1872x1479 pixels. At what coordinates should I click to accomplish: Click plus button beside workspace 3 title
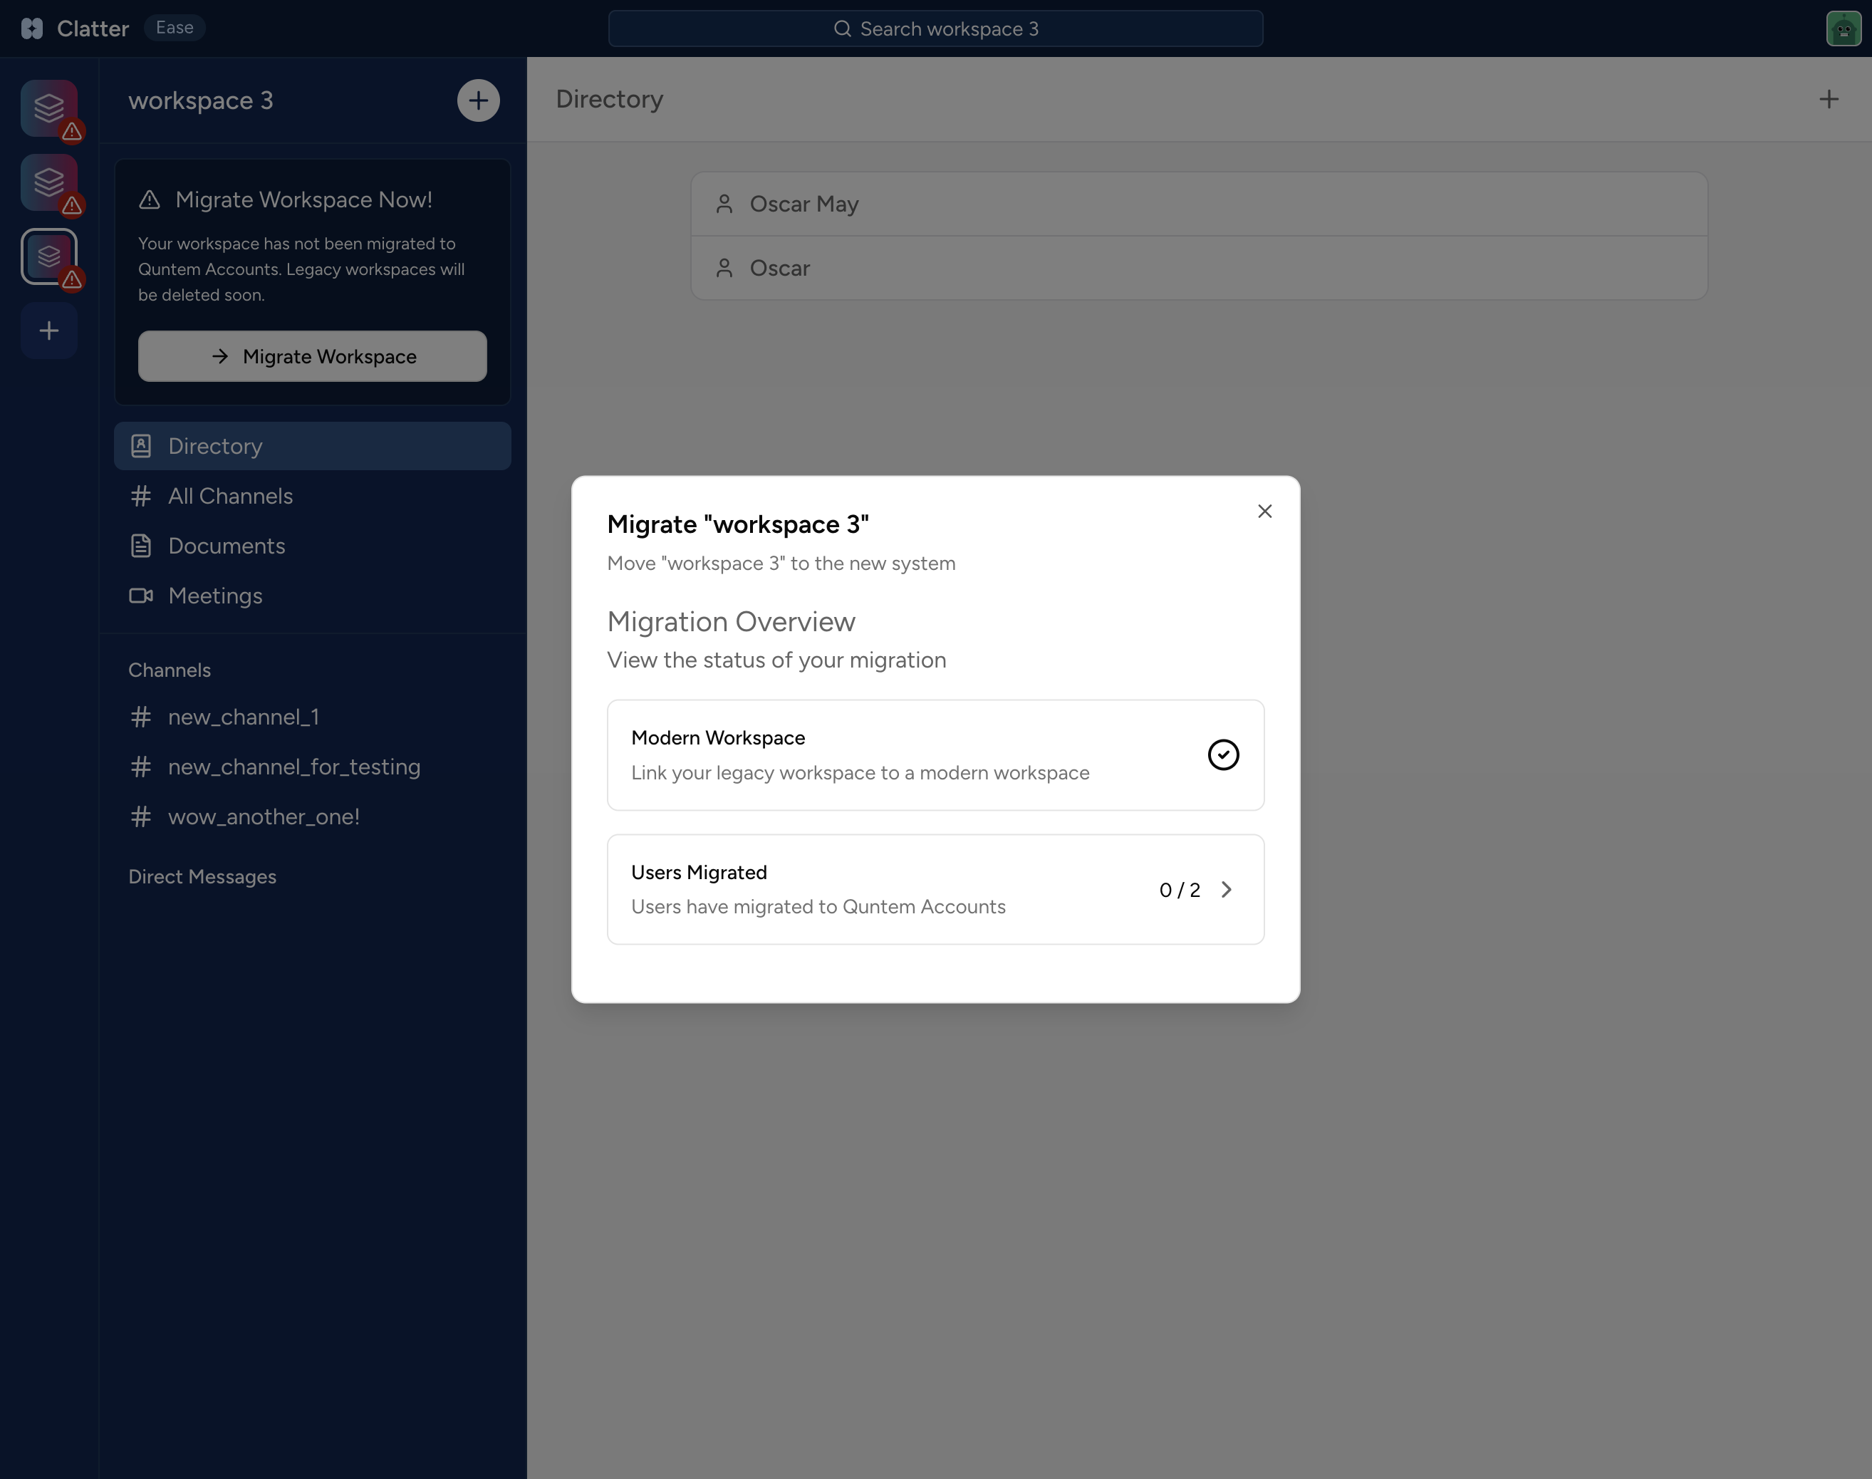tap(478, 100)
